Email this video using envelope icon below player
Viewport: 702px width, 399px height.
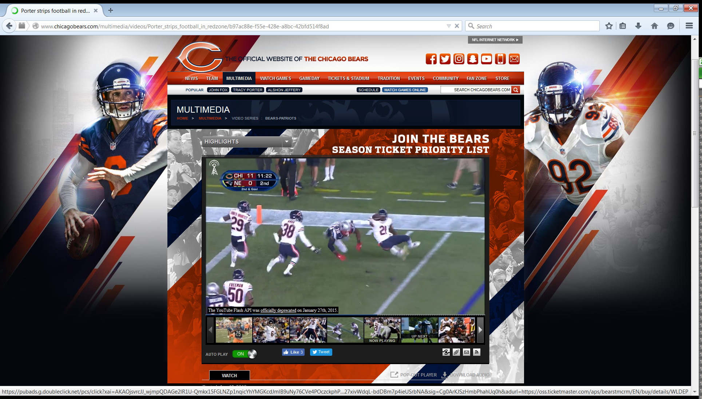tap(467, 352)
